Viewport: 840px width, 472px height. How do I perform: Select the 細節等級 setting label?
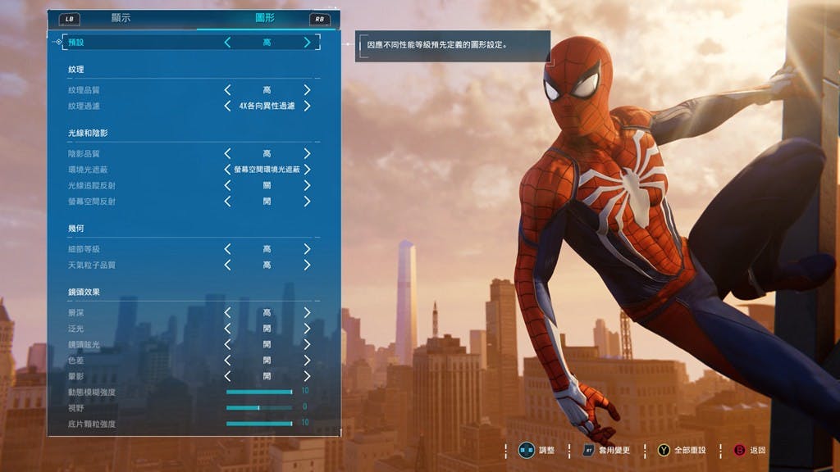[84, 249]
